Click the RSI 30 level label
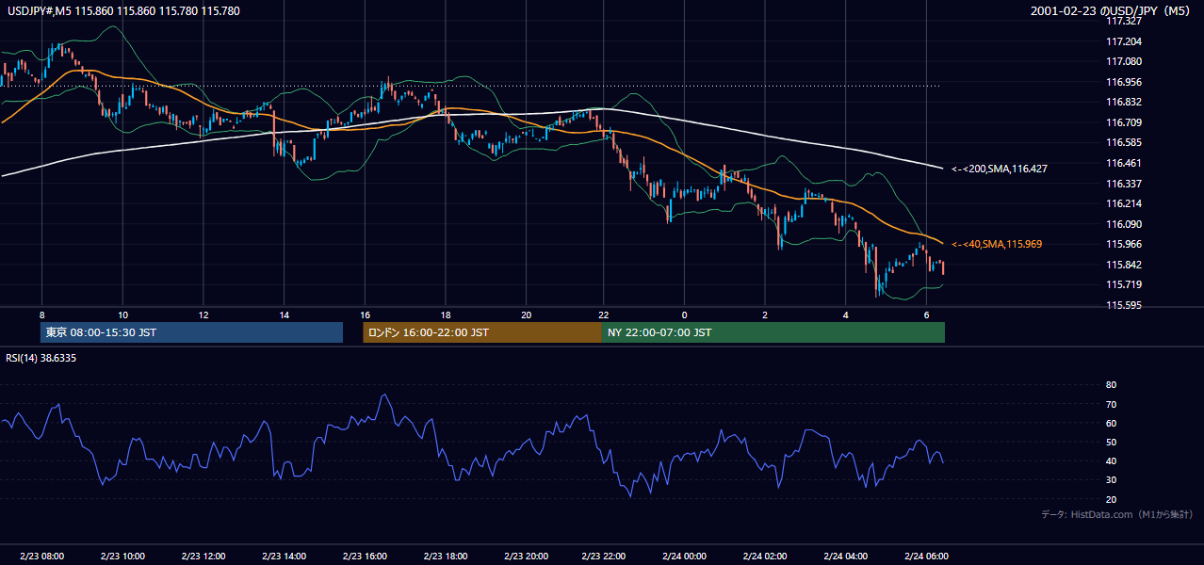Image resolution: width=1204 pixels, height=565 pixels. coord(1112,480)
